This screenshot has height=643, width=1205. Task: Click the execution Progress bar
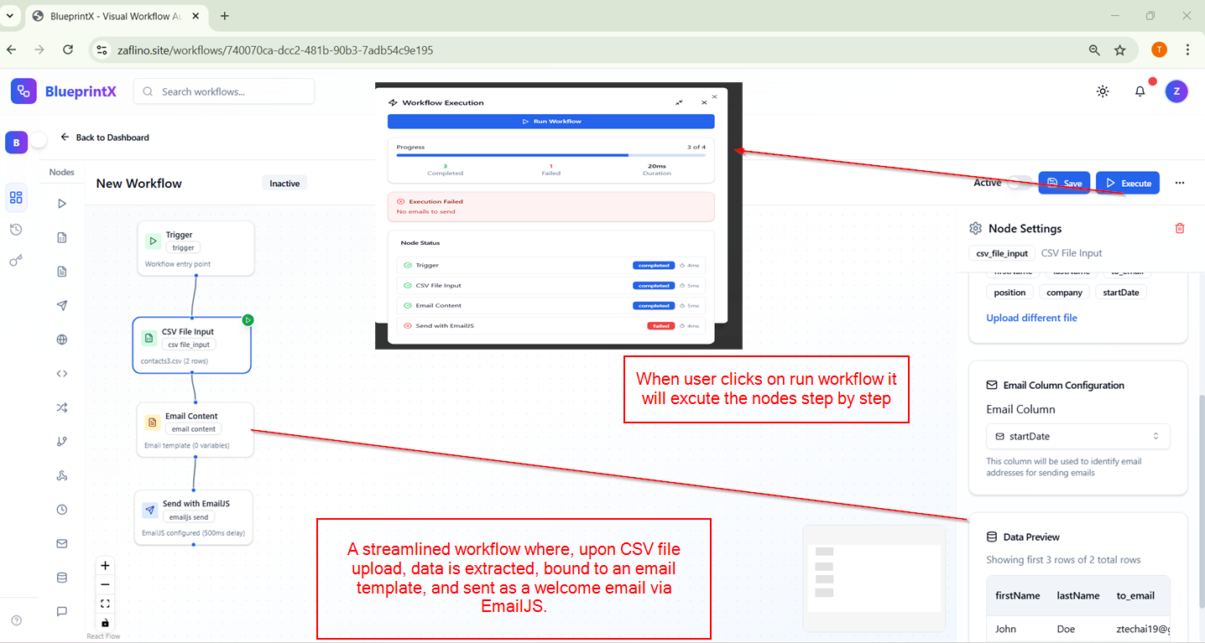click(x=551, y=155)
